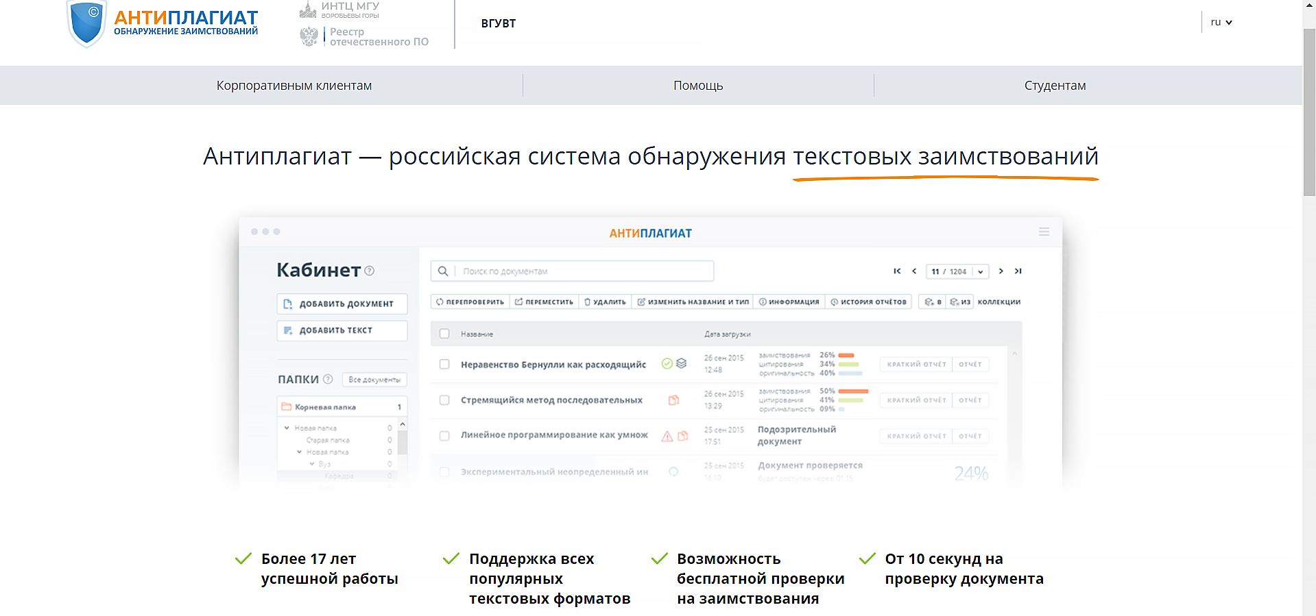Screen dimensions: 1316x616
Task: Click the help icon next to Кабинет
Action: coord(370,271)
